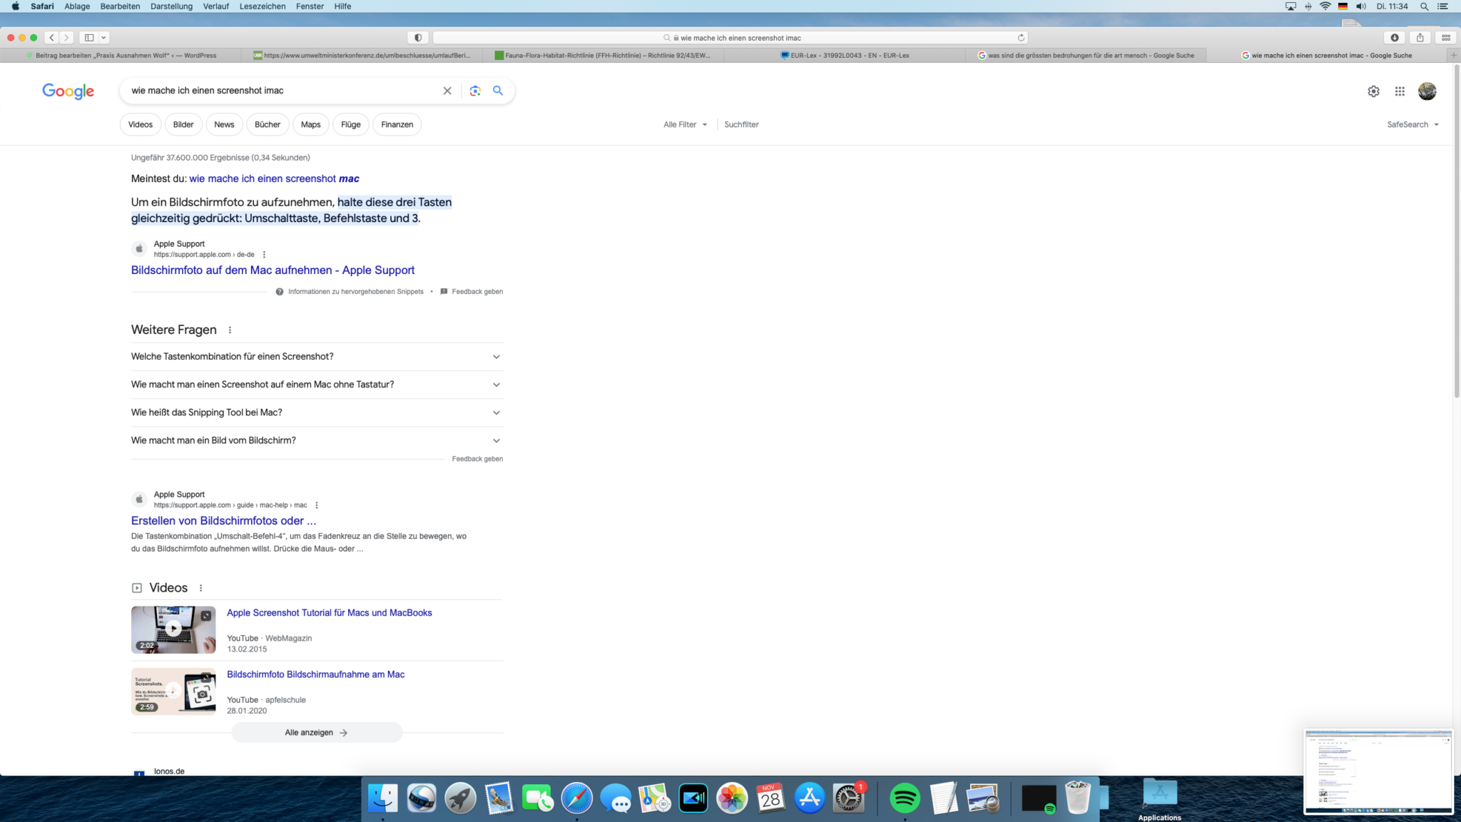Open Spotify in the Dock
Image resolution: width=1461 pixels, height=822 pixels.
pos(905,798)
